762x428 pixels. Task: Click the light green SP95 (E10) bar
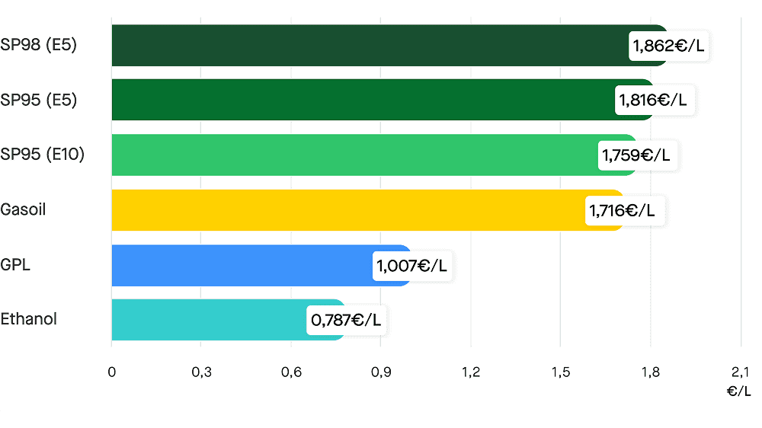pos(351,155)
